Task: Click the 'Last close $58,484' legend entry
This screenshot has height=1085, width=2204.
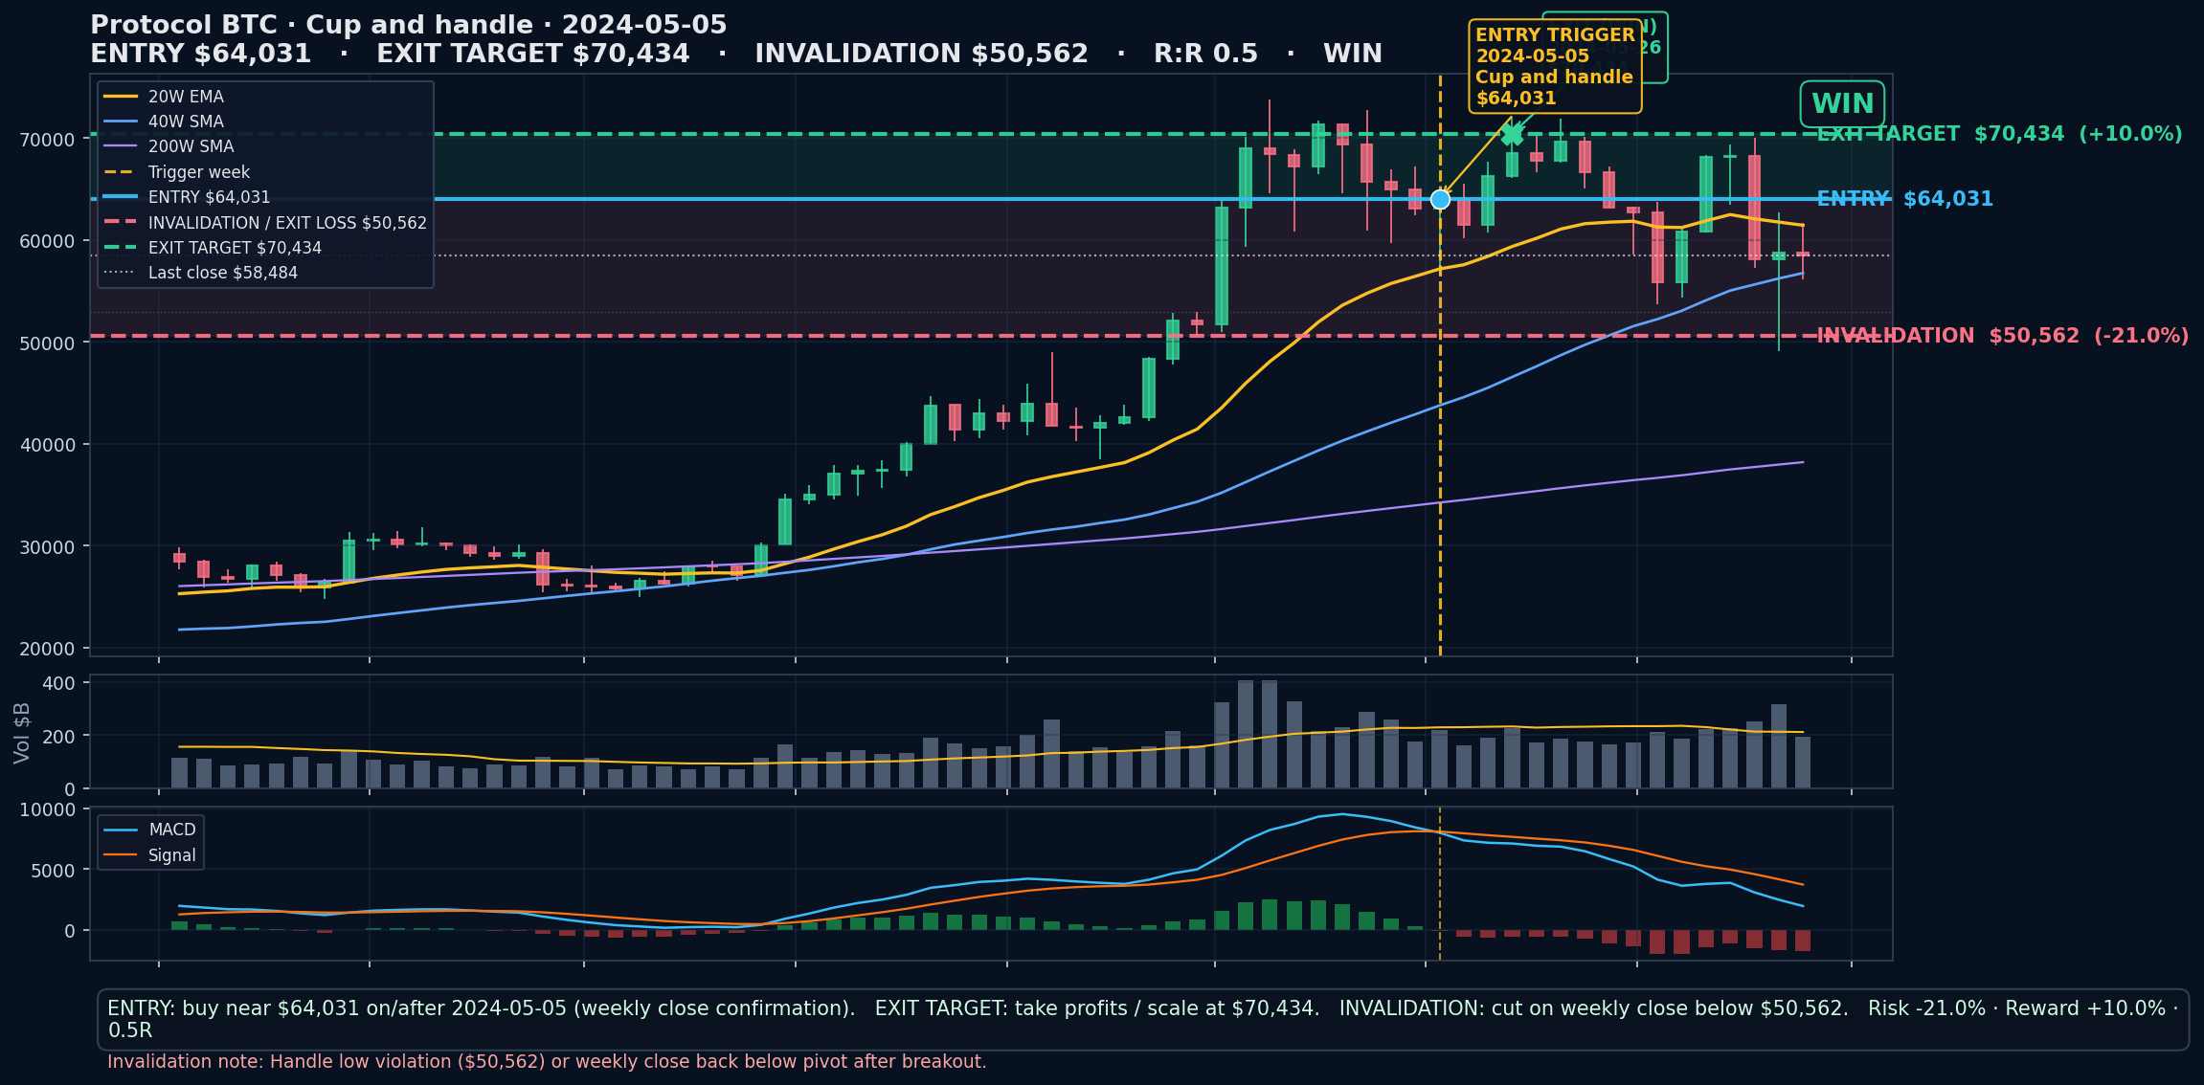Action: pos(200,273)
